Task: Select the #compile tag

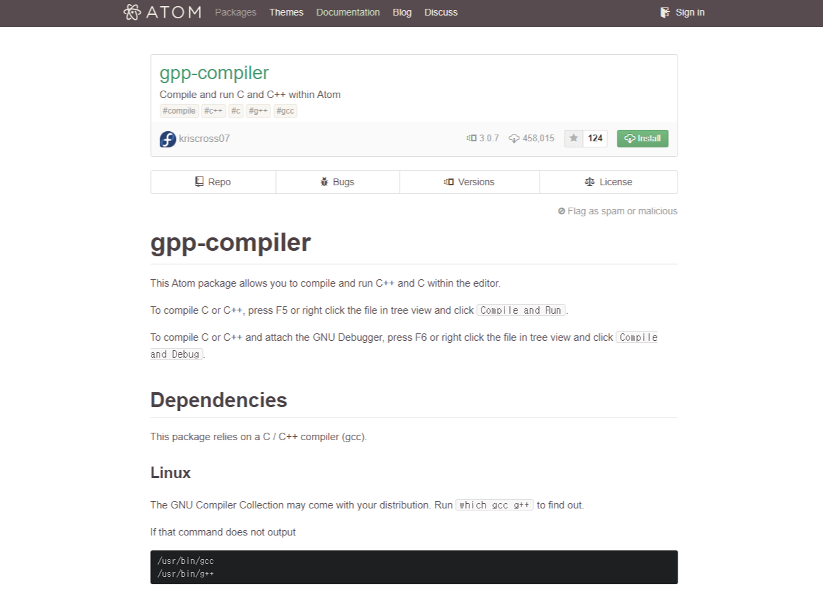Action: (x=179, y=111)
